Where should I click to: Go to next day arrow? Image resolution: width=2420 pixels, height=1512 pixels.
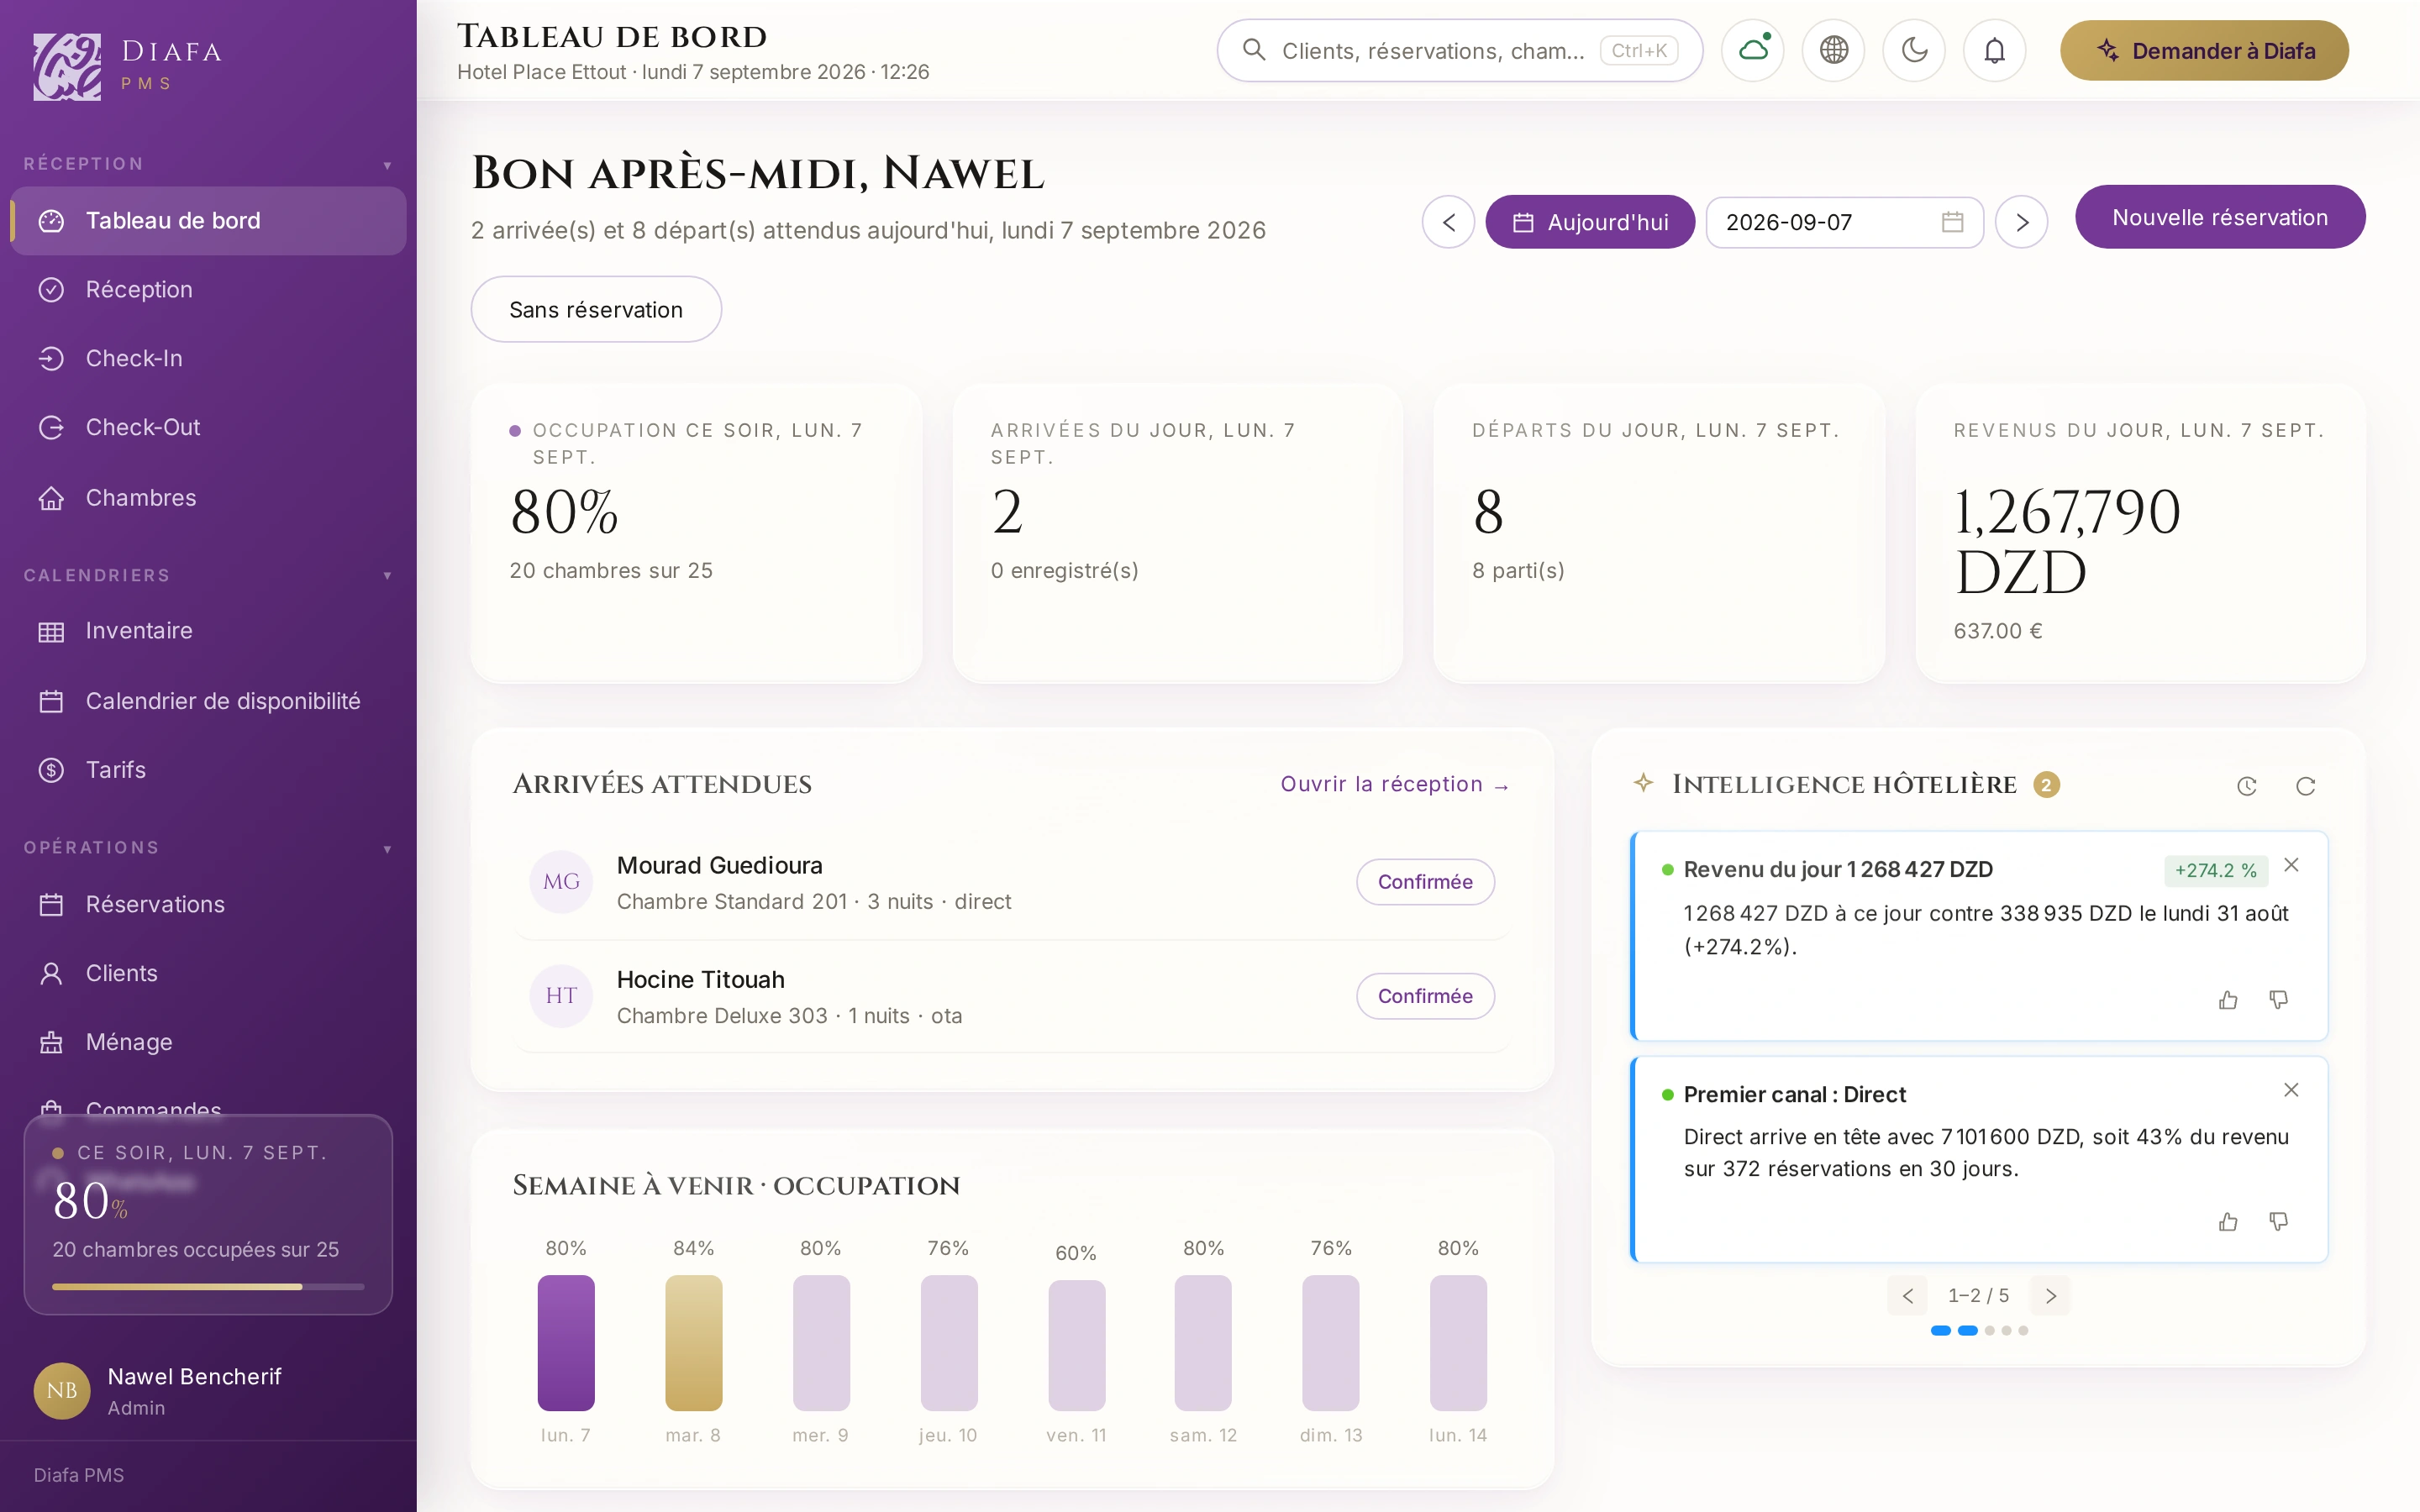pyautogui.click(x=2021, y=222)
